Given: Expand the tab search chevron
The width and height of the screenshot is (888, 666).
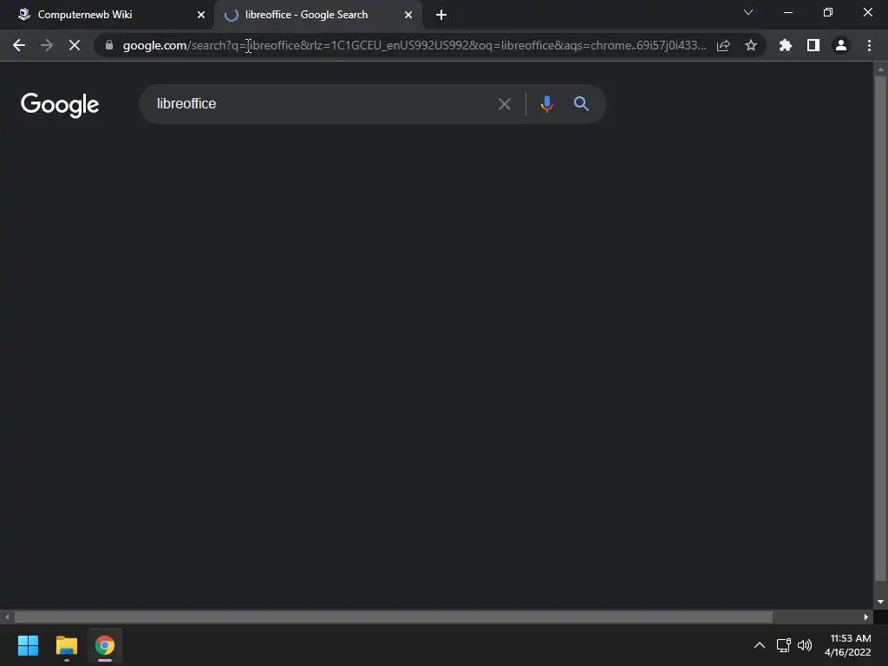Looking at the screenshot, I should (748, 12).
